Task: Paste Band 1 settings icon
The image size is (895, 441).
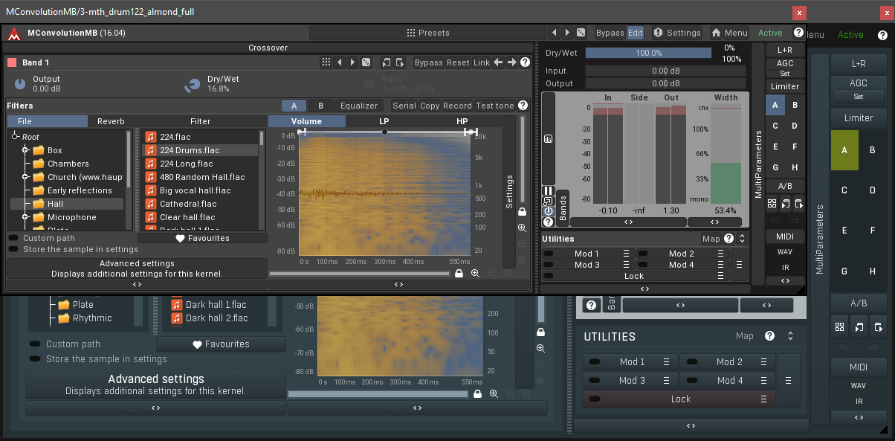Action: pos(400,62)
